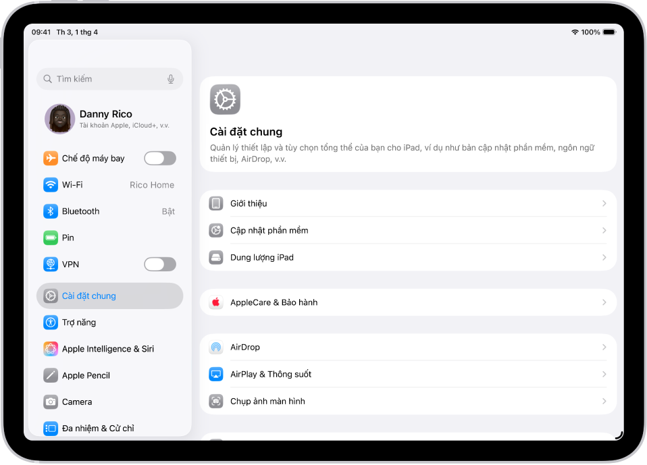
Task: Tap the Apple Intelligence & Siri icon
Action: pos(51,348)
